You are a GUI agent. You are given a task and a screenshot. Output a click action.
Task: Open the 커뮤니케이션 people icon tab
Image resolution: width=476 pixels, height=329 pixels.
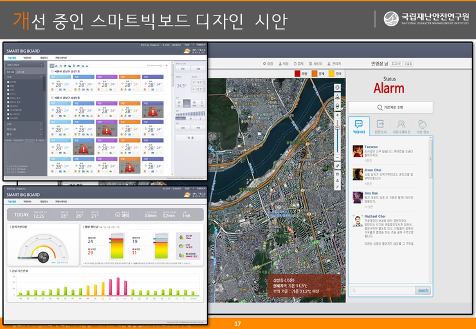pos(401,125)
